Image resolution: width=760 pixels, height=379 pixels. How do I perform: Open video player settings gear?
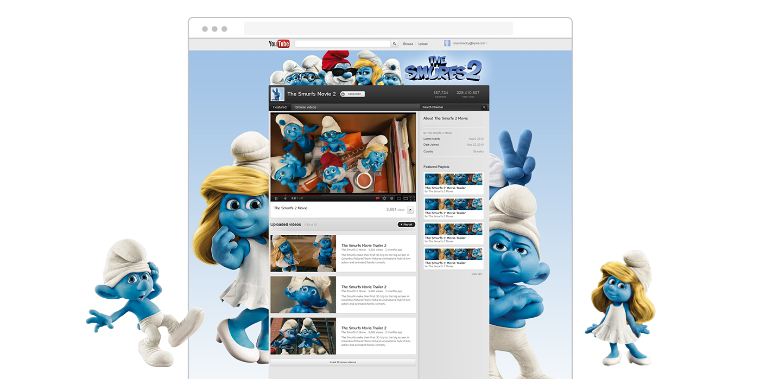(384, 198)
